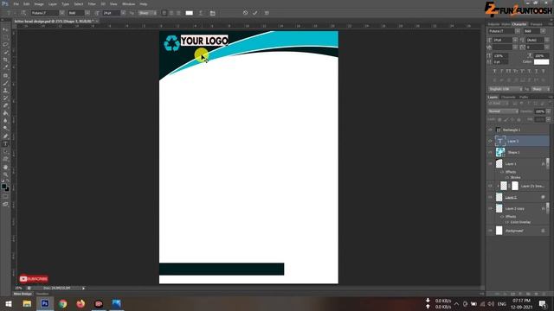
Task: Open the warp text option
Action: [201, 13]
